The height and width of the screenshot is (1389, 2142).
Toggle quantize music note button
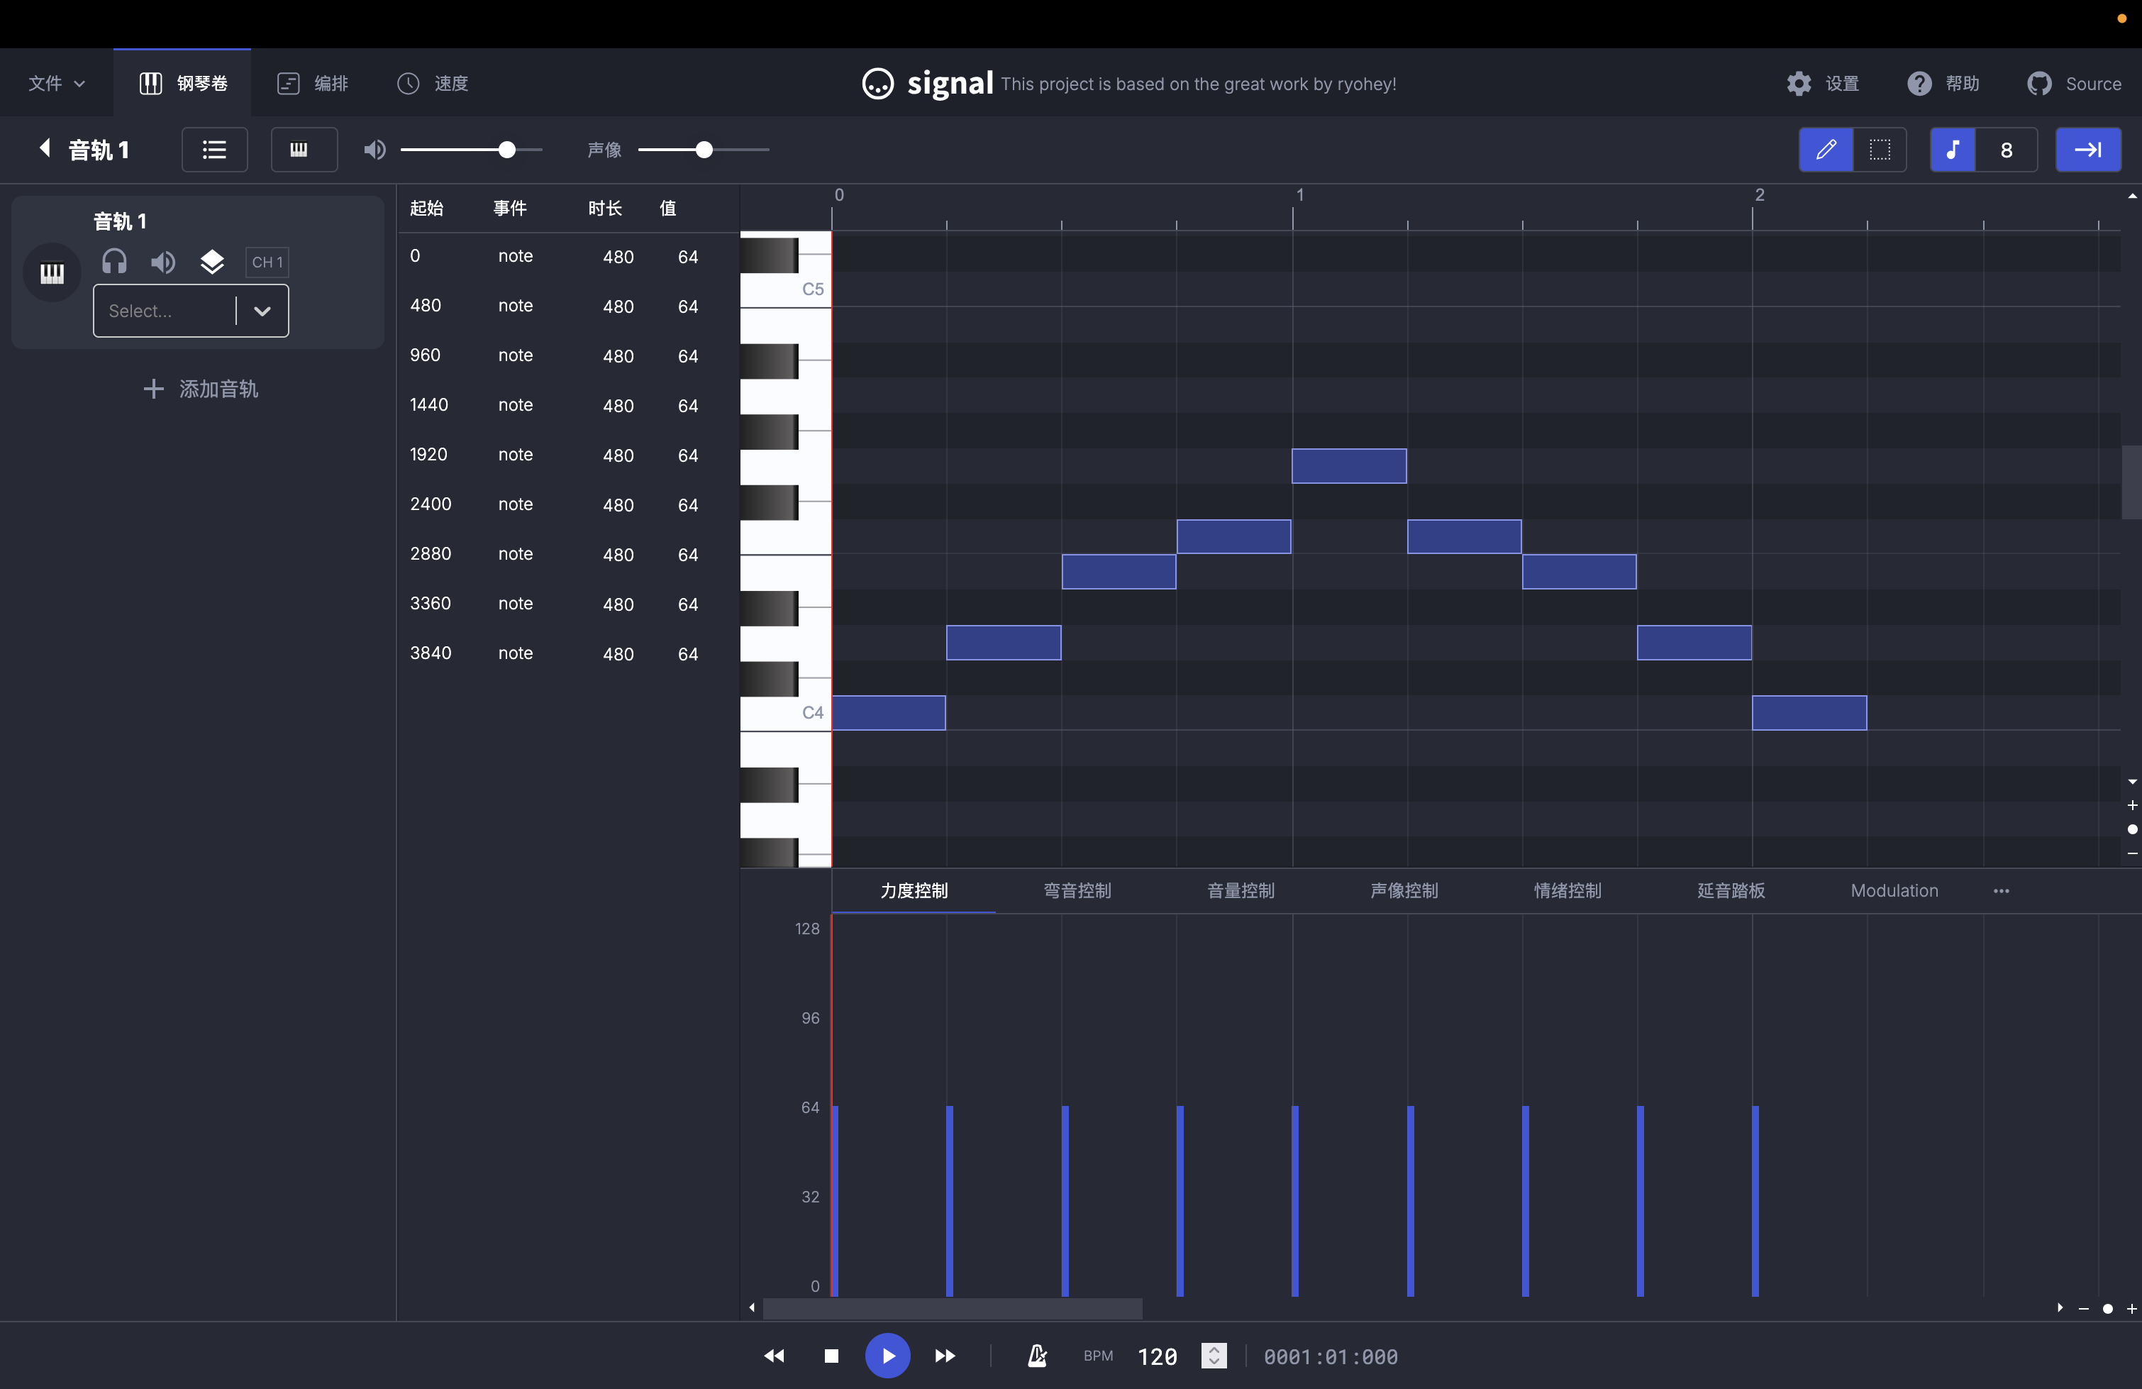point(1952,150)
